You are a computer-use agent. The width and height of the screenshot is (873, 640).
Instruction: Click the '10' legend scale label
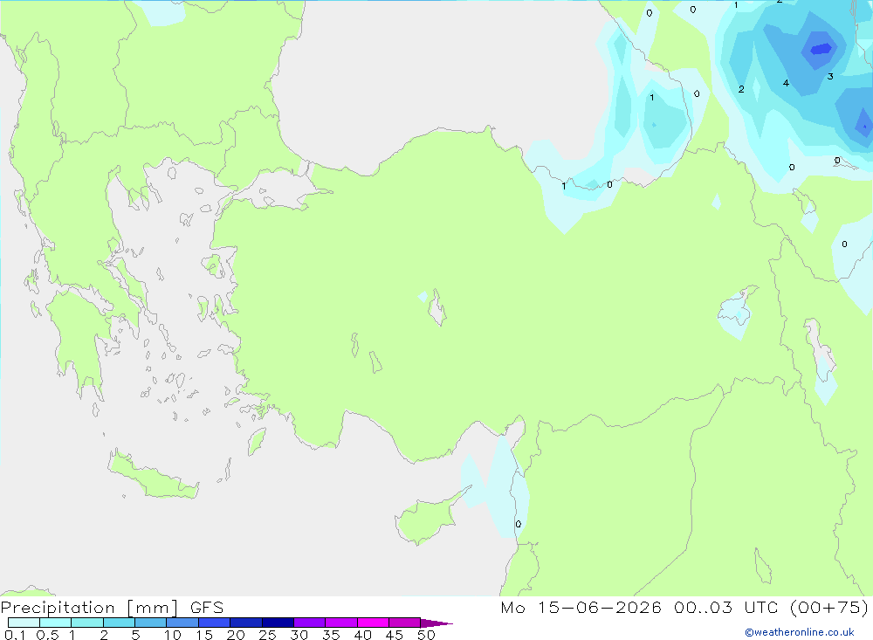pyautogui.click(x=173, y=635)
